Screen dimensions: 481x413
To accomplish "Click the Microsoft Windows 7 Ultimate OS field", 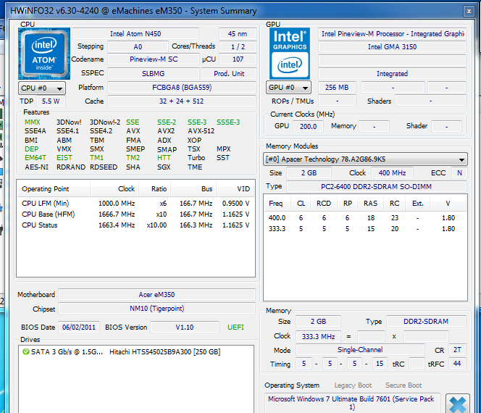I will (x=352, y=403).
